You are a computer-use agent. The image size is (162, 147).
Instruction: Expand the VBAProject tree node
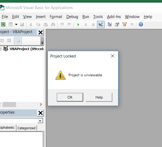click(x=1, y=49)
